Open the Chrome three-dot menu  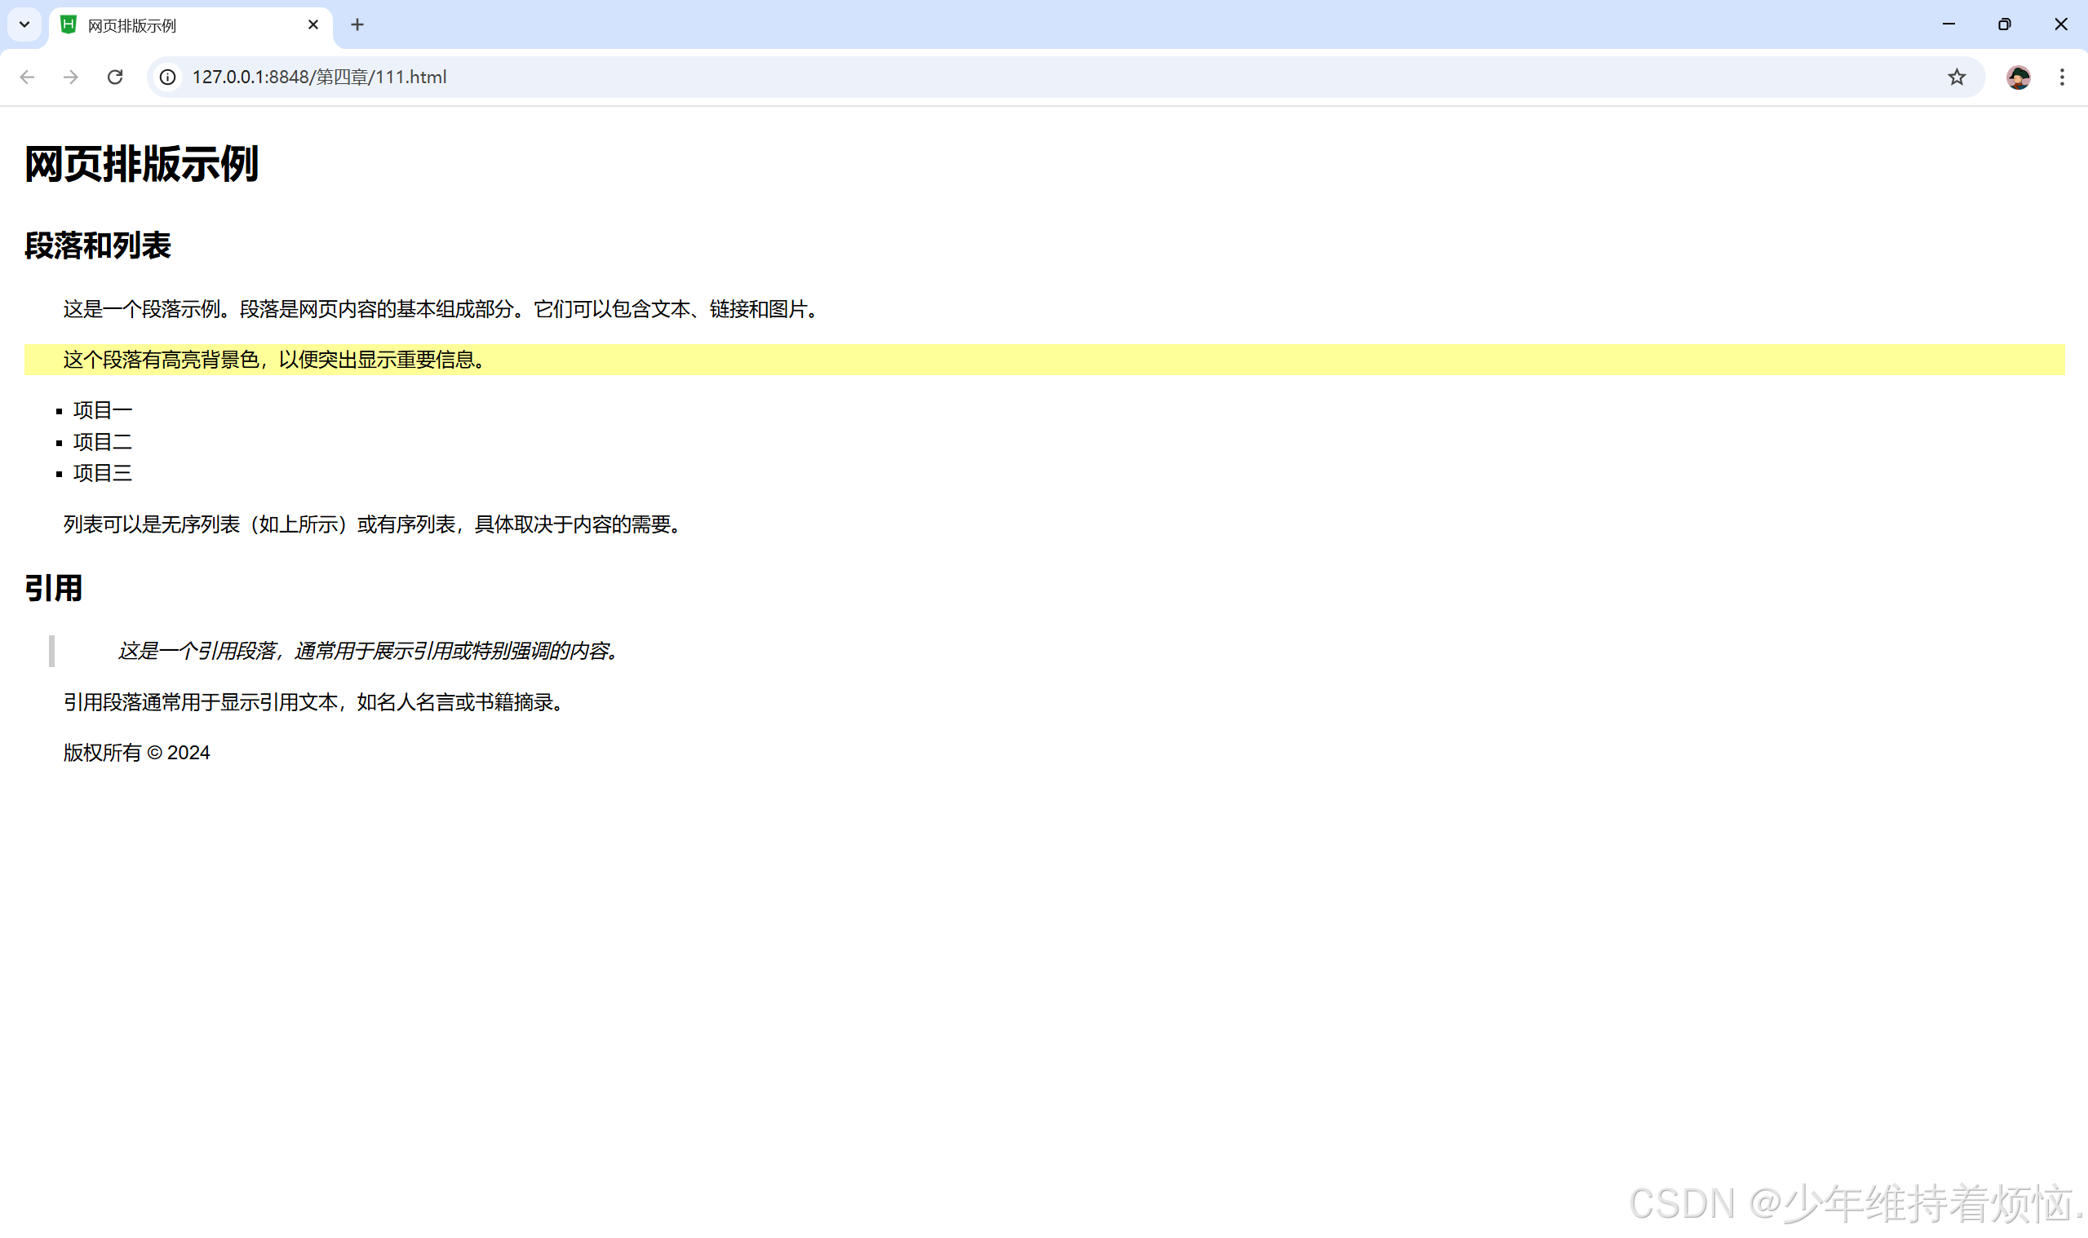click(x=2061, y=77)
